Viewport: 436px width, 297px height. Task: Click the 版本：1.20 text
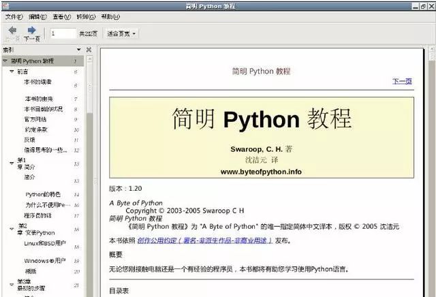tap(125, 189)
